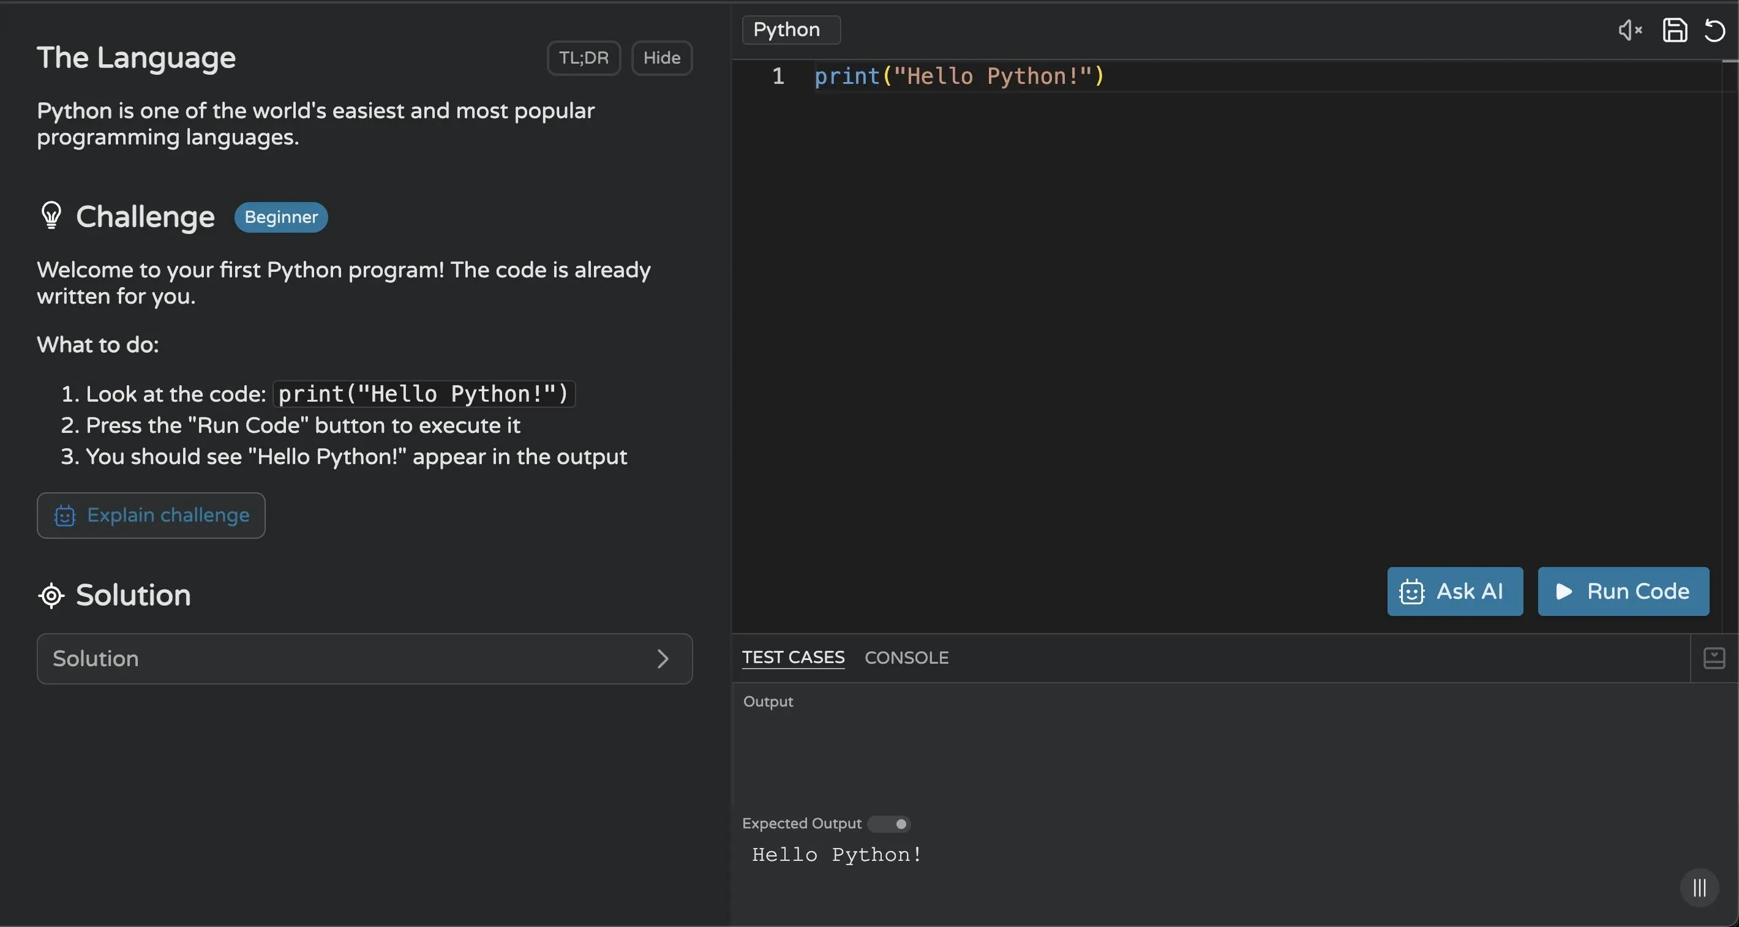Click the lightbulb icon next to Challenge
The image size is (1739, 927).
pos(51,216)
